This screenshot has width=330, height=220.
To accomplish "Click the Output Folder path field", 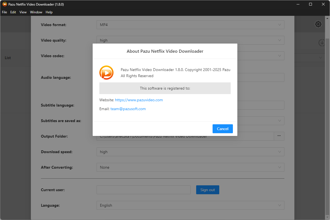I will click(x=185, y=138).
